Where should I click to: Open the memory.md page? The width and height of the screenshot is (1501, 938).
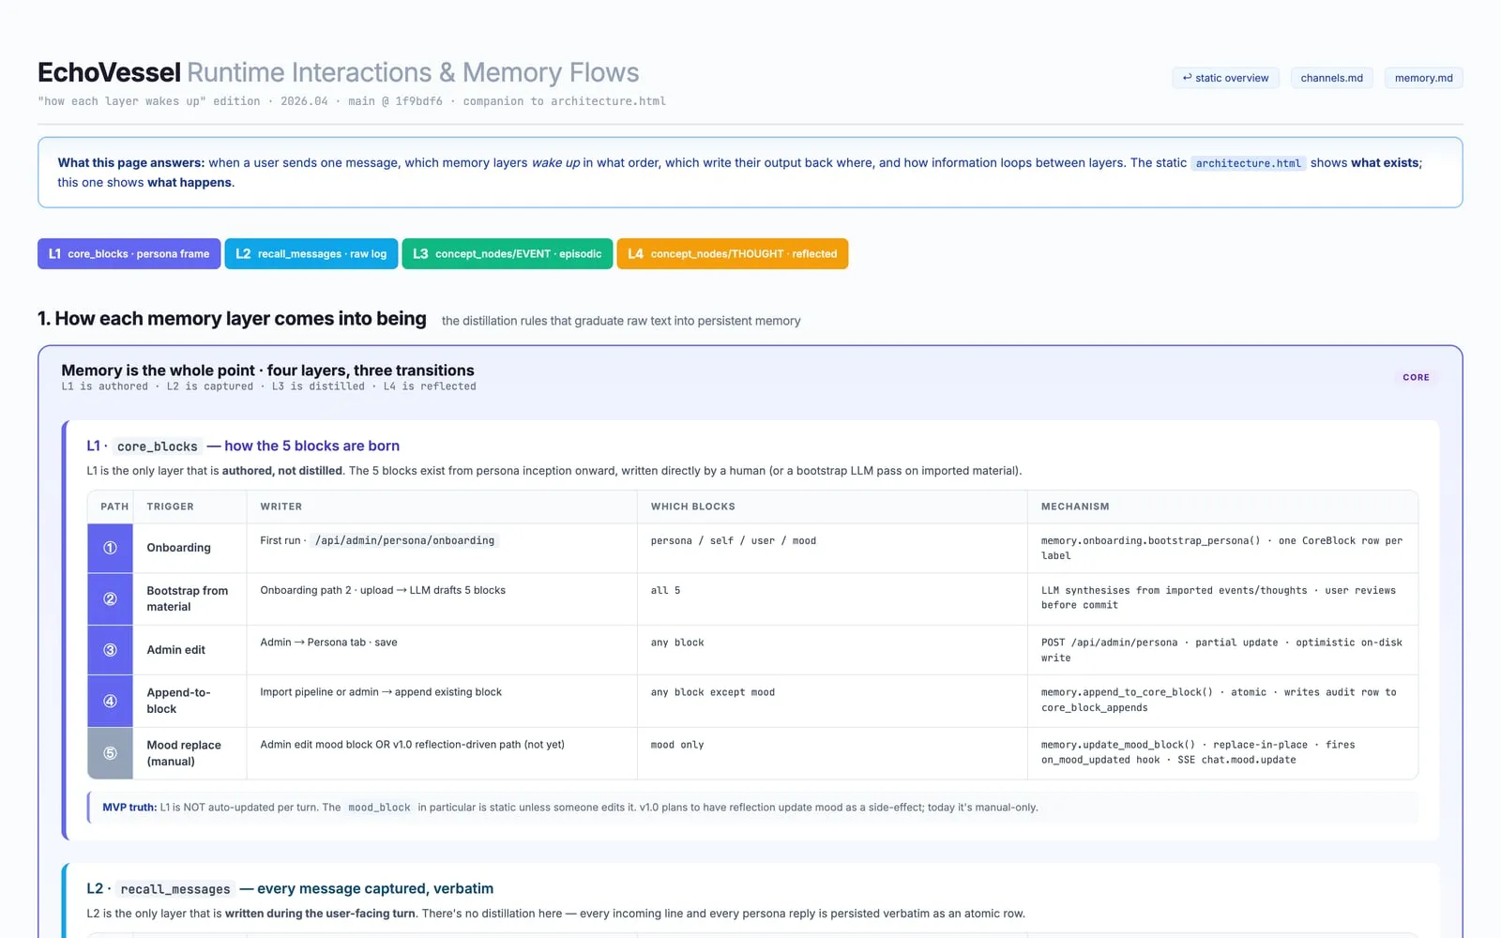tap(1423, 78)
